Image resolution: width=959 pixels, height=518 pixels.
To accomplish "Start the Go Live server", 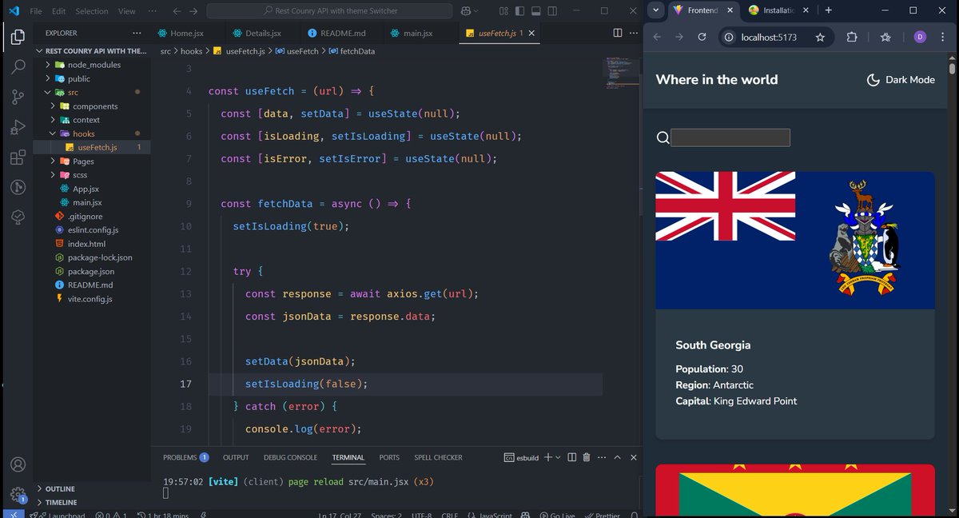I will [x=558, y=516].
